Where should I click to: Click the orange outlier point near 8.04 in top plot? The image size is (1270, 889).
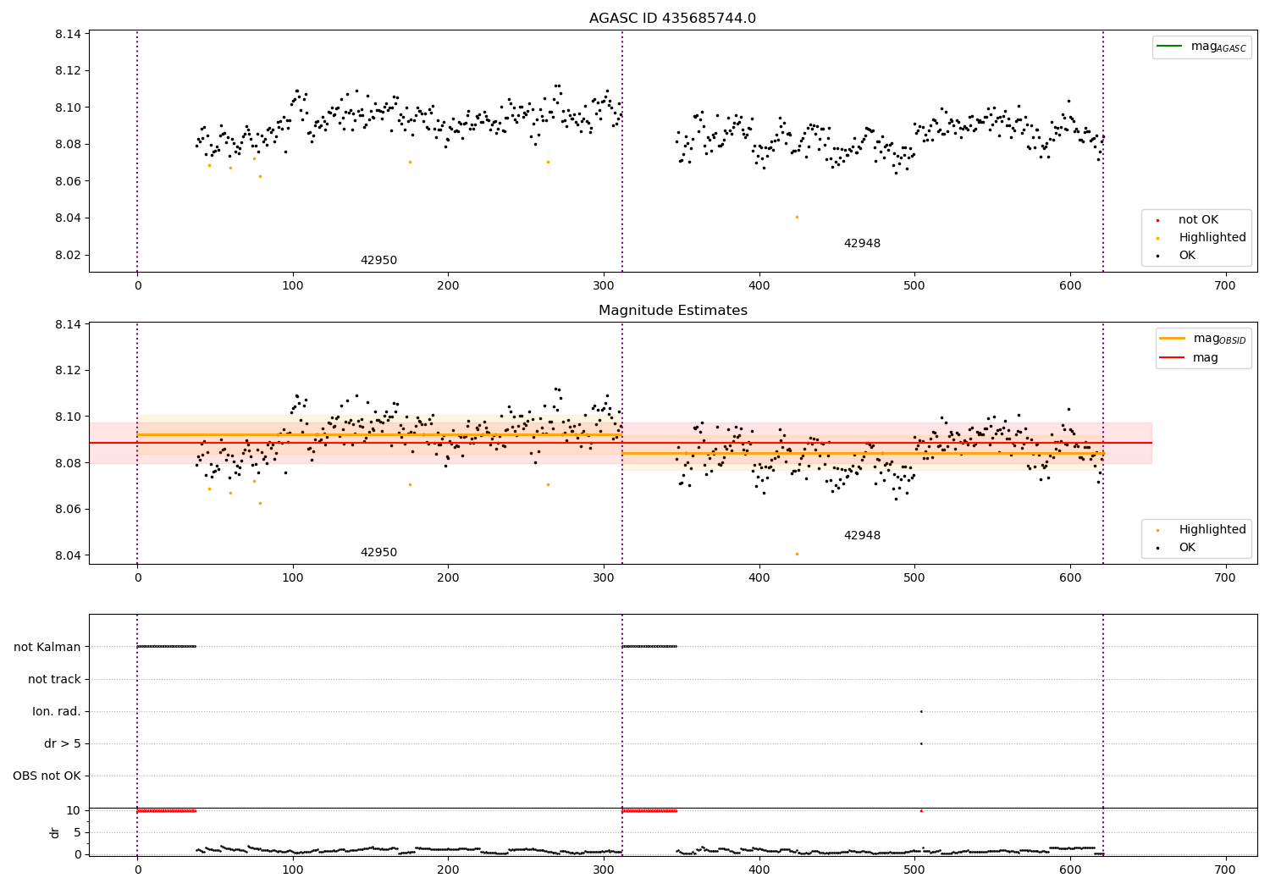(797, 217)
